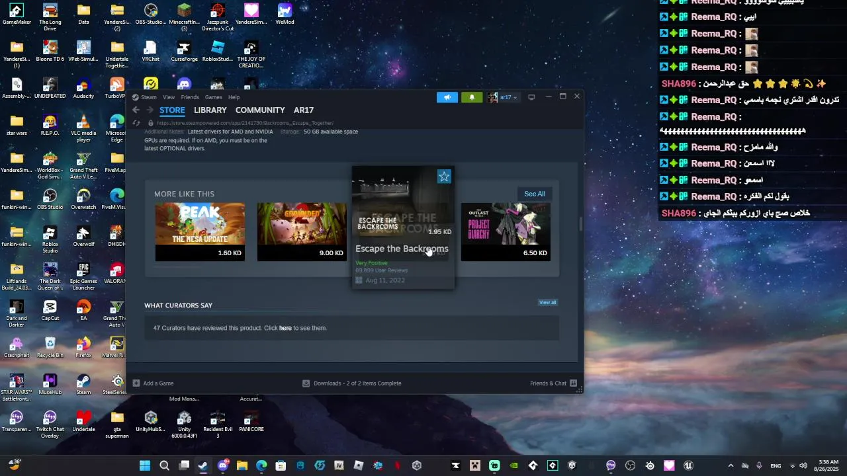847x476 pixels.
Task: Open the PEAK game thumbnail
Action: 200,231
